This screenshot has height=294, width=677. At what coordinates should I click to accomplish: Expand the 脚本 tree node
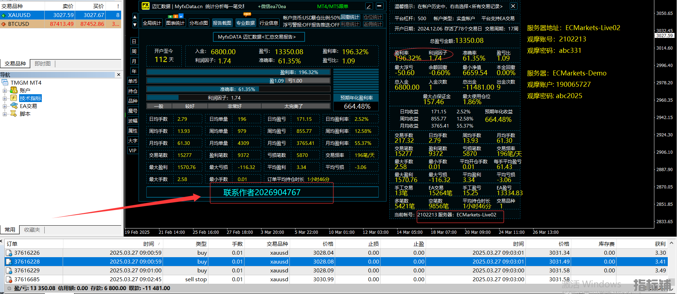coord(5,114)
